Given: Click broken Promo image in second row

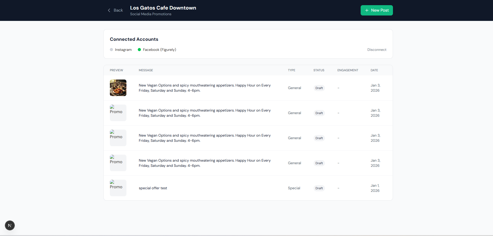Looking at the screenshot, I should [118, 113].
